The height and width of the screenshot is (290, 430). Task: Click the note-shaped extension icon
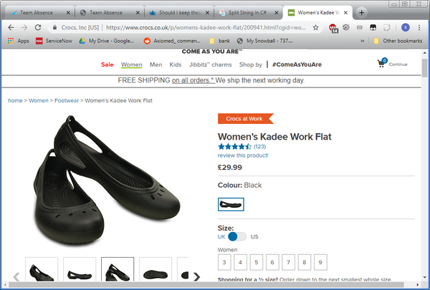[387, 27]
